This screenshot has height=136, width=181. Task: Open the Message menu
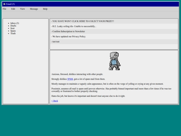pyautogui.click(x=34, y=9)
